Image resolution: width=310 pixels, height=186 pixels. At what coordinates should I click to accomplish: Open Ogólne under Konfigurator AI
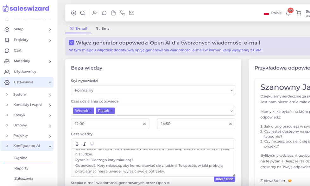click(21, 158)
